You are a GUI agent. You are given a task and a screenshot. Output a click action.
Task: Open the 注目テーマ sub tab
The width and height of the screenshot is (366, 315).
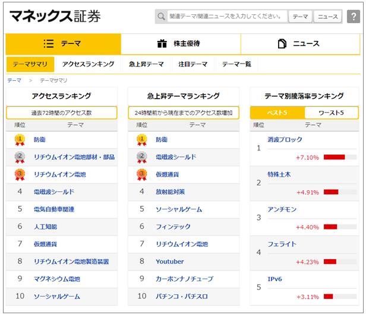coord(193,64)
